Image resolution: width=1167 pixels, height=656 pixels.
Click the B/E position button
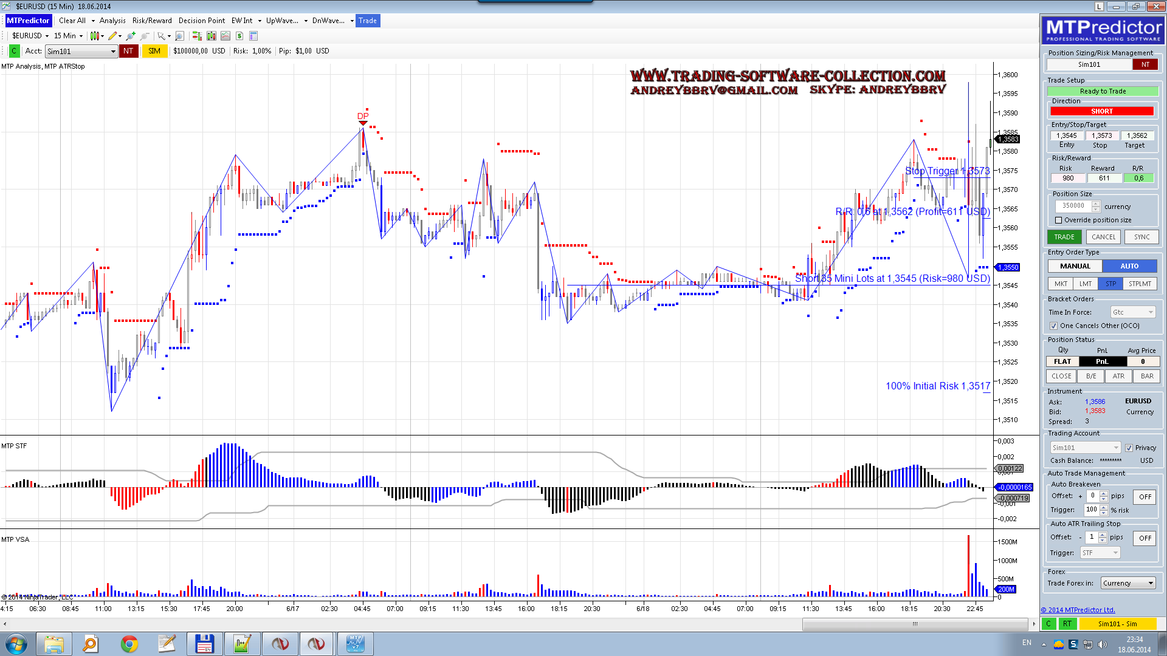[1091, 377]
